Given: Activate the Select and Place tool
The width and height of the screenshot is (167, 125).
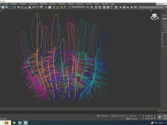Looking at the screenshot, I should coord(30,7).
